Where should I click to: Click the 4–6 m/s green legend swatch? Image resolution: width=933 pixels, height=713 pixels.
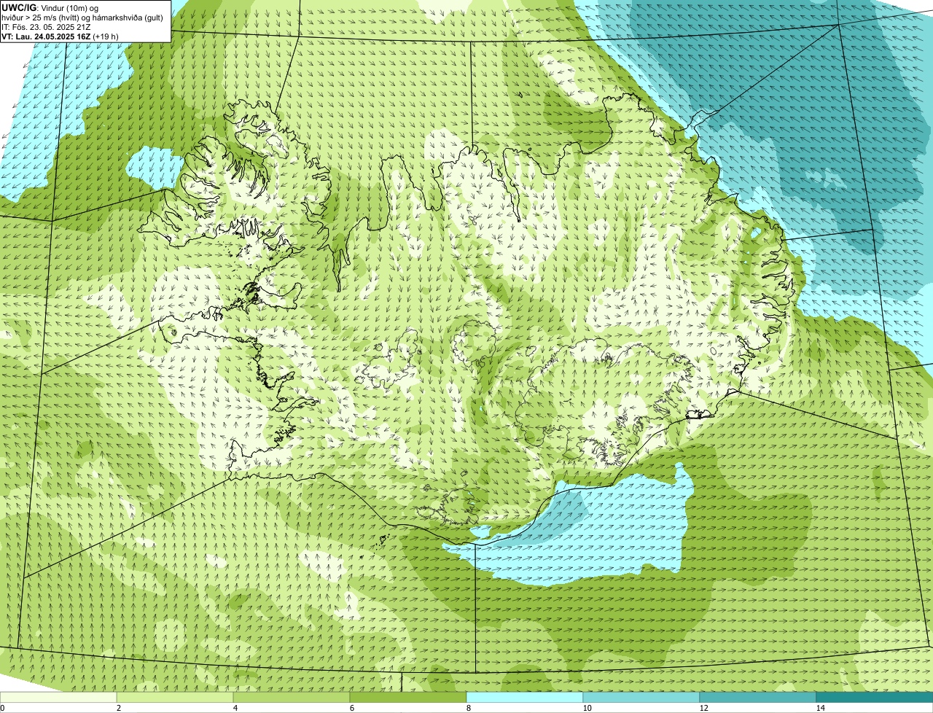coord(292,697)
